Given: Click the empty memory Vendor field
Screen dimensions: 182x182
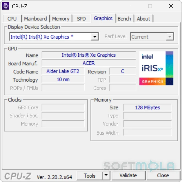Looking at the screenshot, I should click(x=148, y=124).
